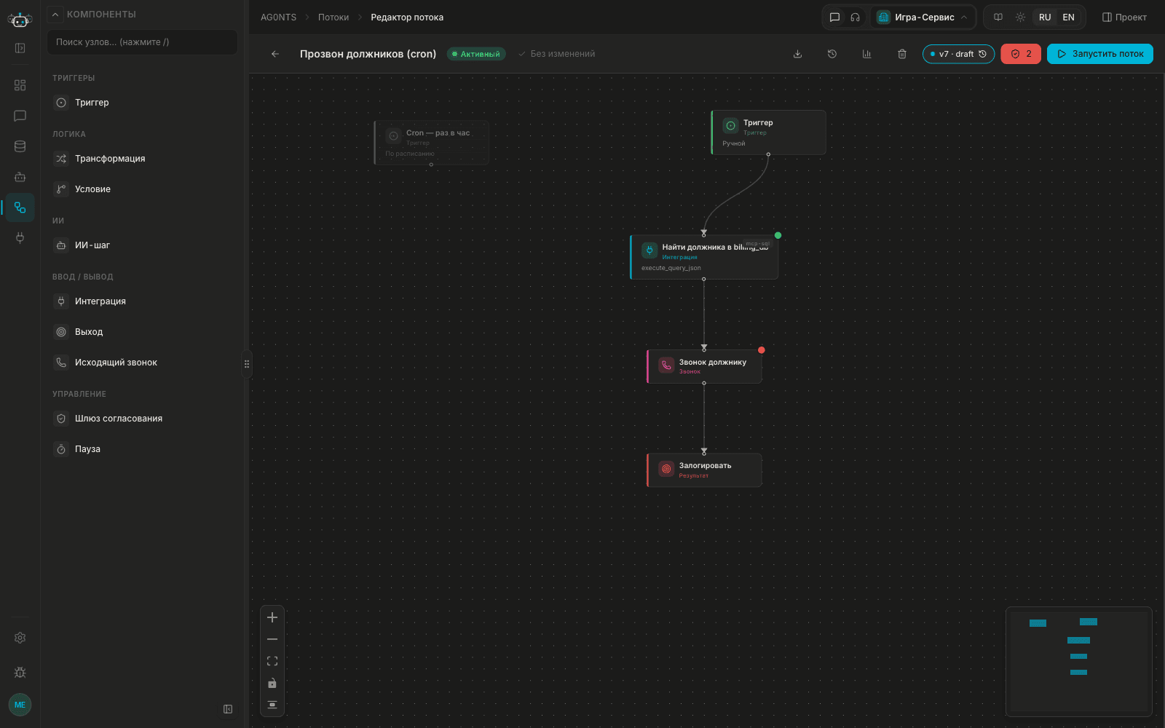Screen dimensions: 1165x728
Task: Select the Интеграция component
Action: 142,301
